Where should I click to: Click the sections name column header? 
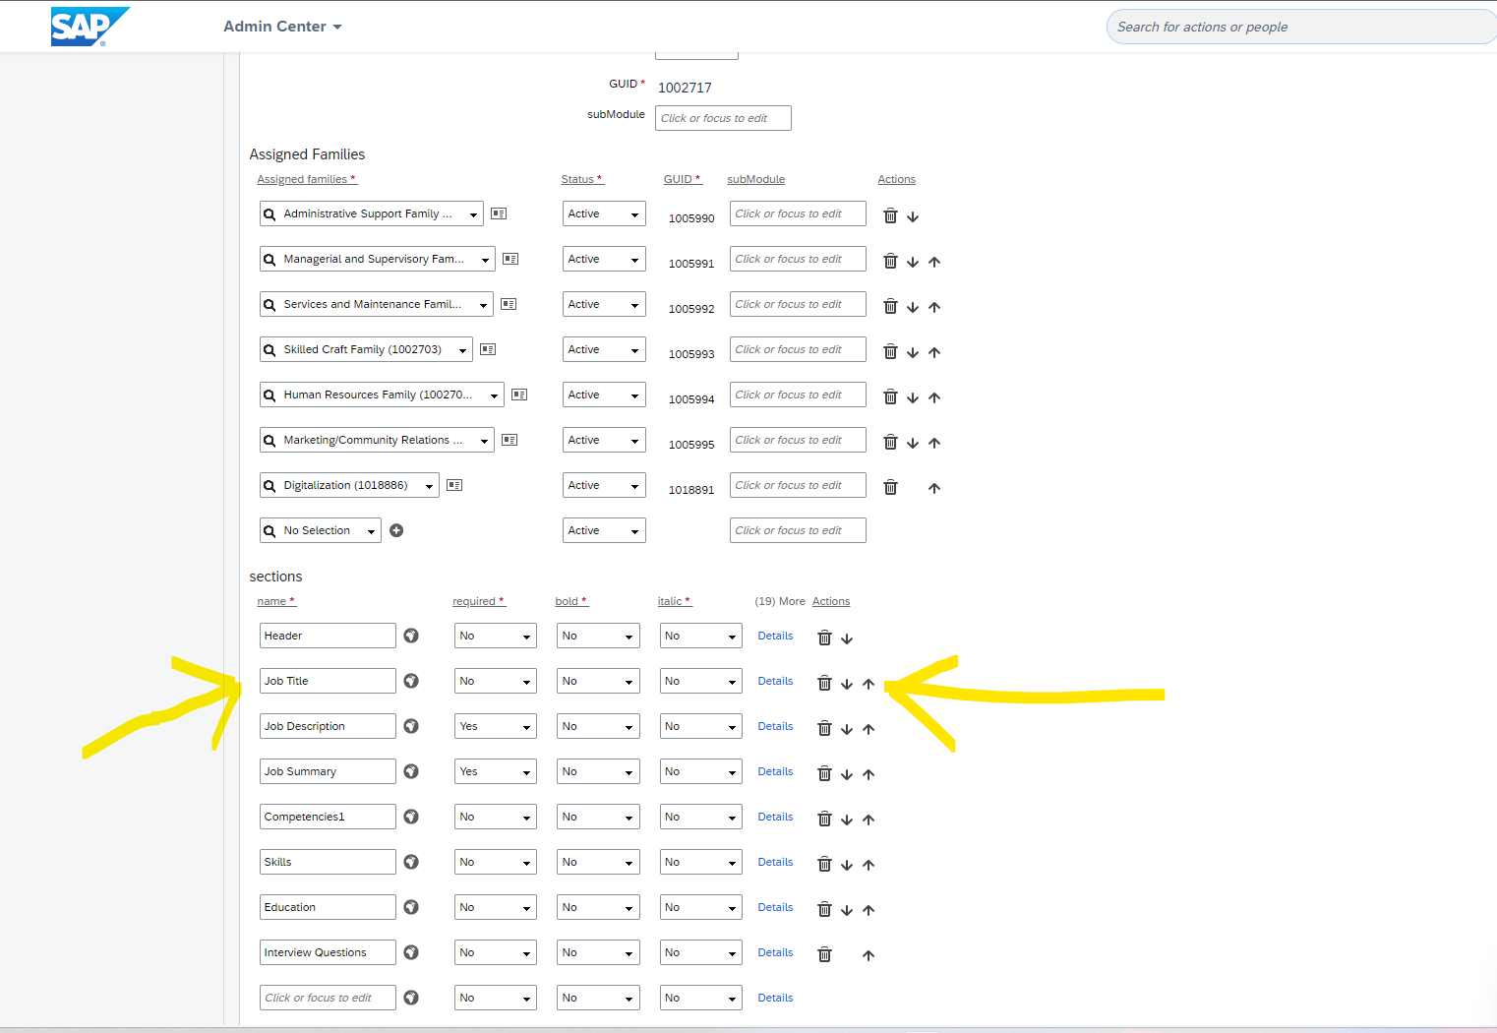[275, 601]
